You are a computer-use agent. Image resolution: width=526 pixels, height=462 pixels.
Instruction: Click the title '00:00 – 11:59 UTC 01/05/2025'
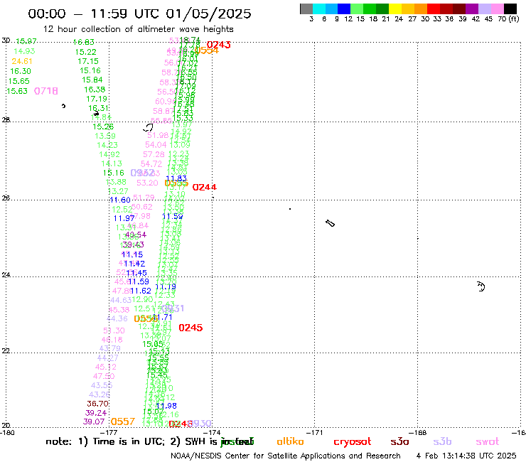point(139,14)
